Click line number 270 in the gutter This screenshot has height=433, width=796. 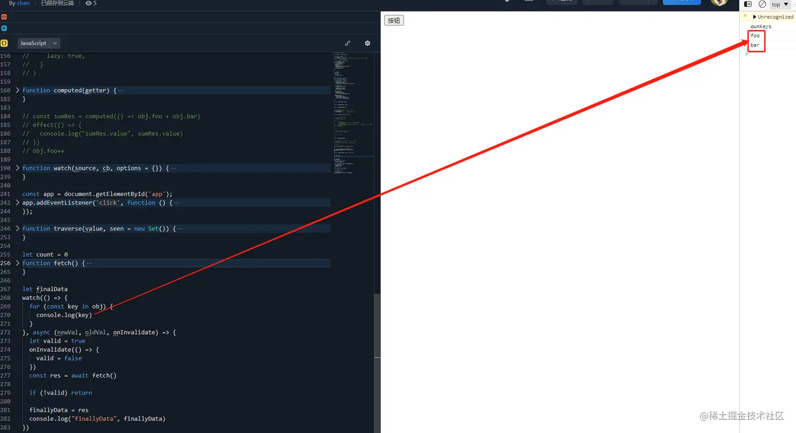tap(5, 315)
